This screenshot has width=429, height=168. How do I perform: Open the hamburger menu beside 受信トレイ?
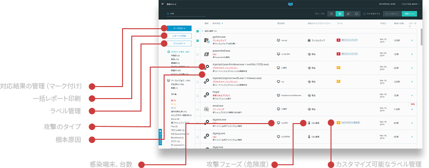(163, 4)
